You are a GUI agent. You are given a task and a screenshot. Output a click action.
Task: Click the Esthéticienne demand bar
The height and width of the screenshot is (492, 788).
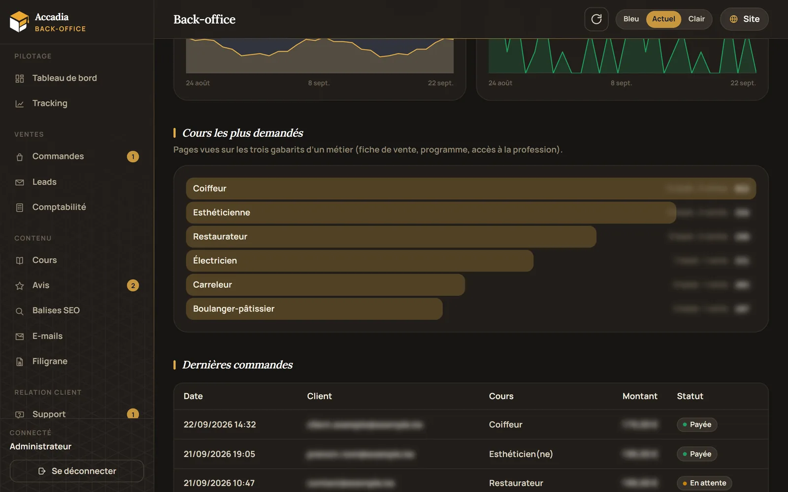click(x=431, y=213)
